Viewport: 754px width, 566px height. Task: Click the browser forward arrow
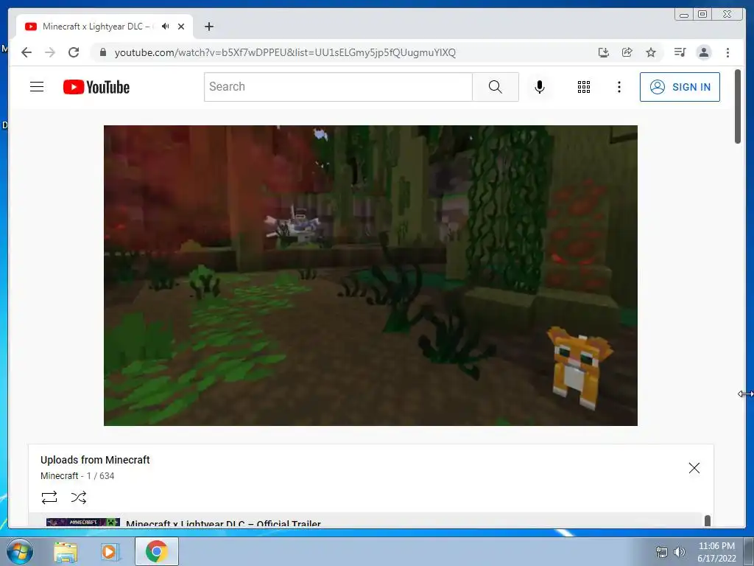pyautogui.click(x=50, y=52)
